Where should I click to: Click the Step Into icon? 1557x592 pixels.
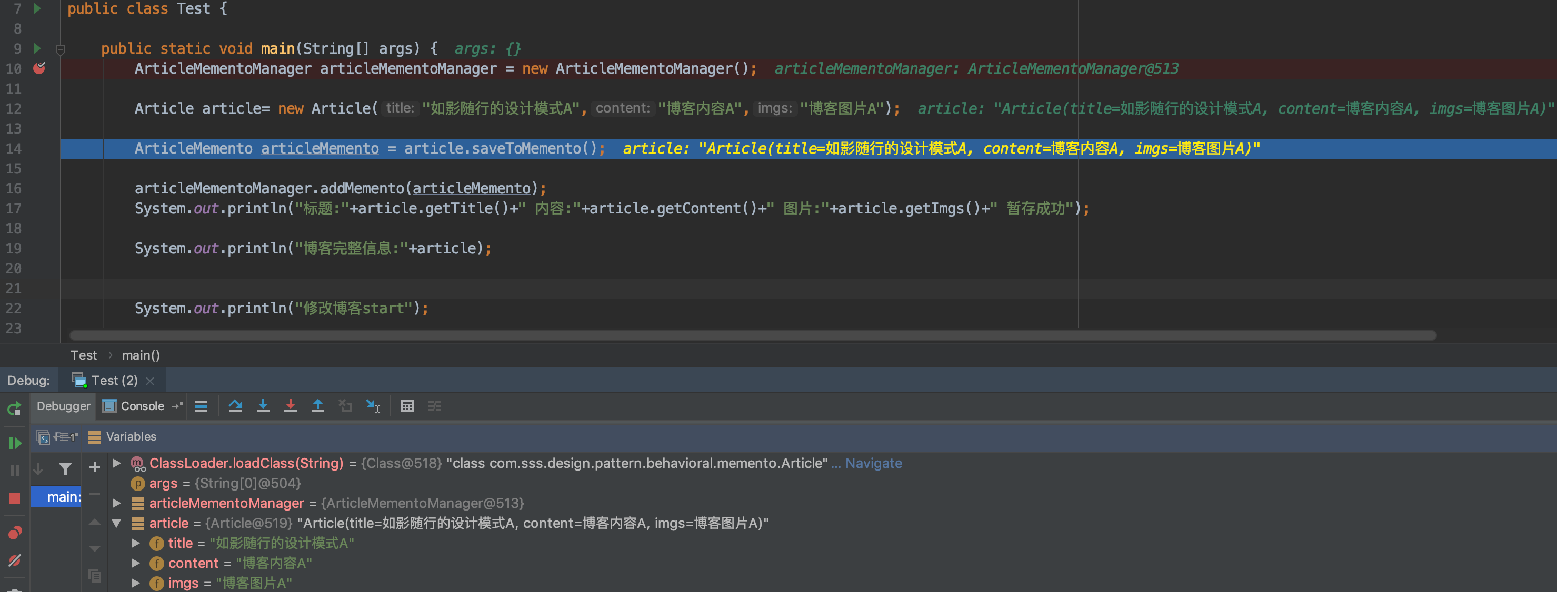[x=263, y=406]
